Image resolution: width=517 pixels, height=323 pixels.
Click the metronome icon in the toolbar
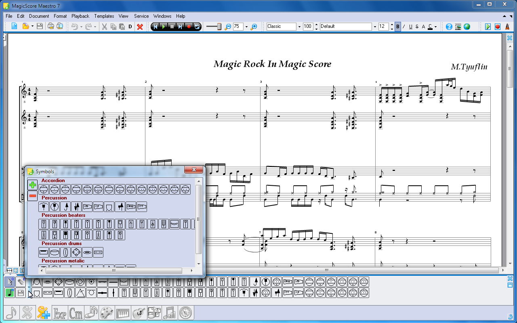click(507, 27)
